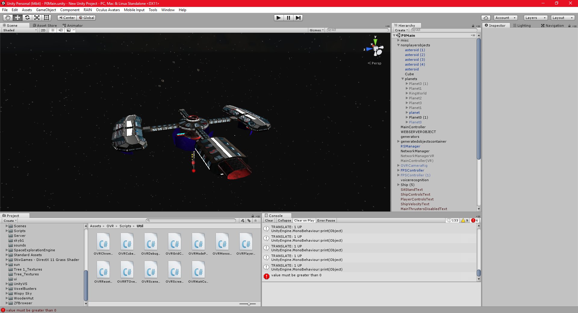The width and height of the screenshot is (578, 313).
Task: Open Hierarchy Create dropdown
Action: (401, 30)
